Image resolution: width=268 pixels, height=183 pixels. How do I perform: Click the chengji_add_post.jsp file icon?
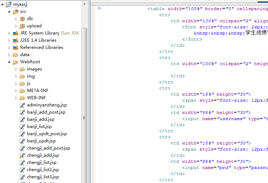(x=22, y=148)
